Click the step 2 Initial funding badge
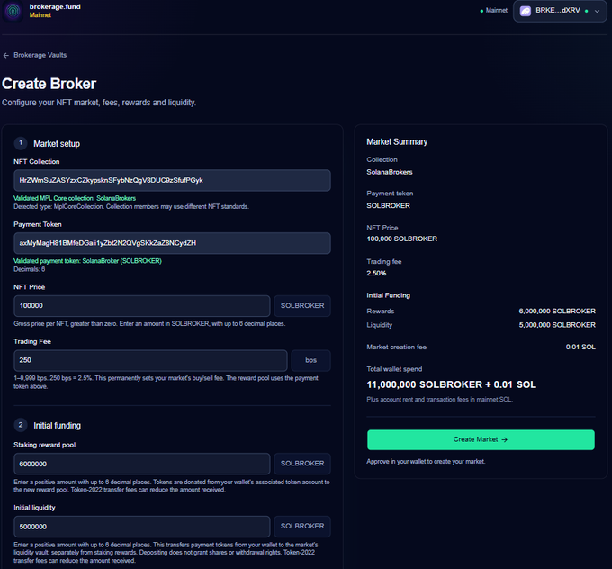612x569 pixels. tap(21, 425)
